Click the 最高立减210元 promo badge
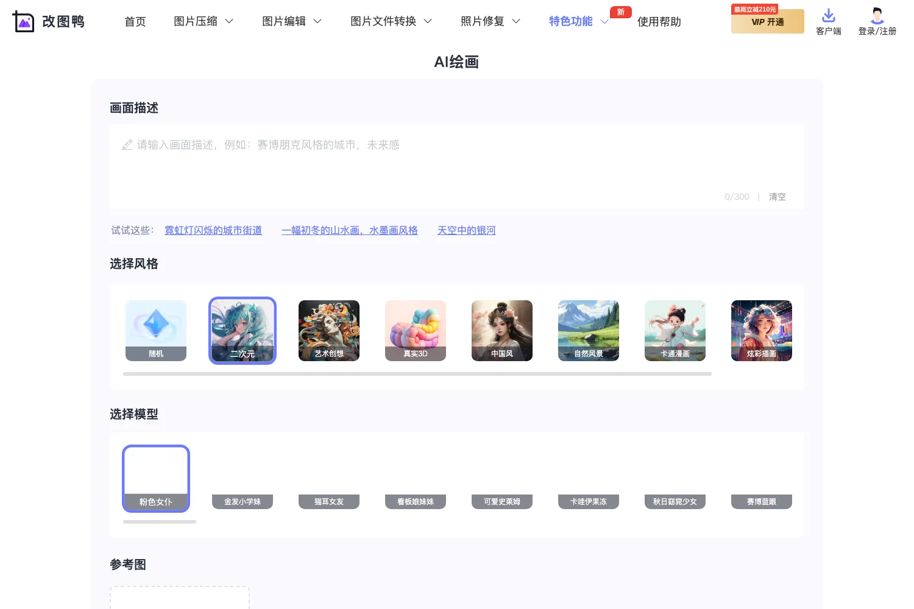Screen dimensions: 914x609 [754, 9]
